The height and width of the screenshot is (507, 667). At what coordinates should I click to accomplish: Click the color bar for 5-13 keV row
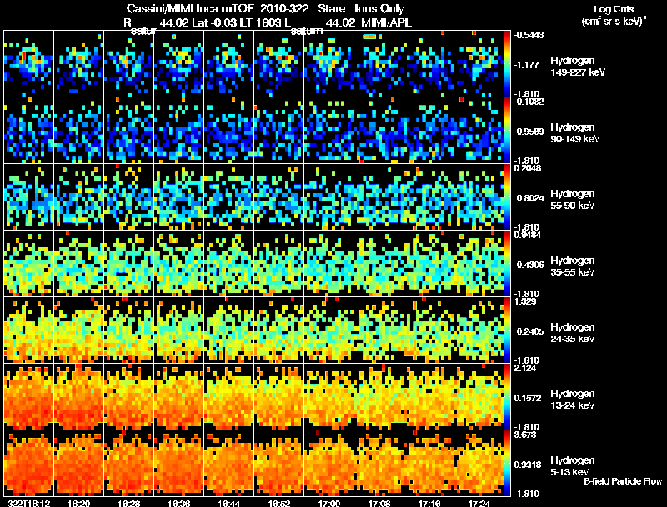[x=508, y=463]
